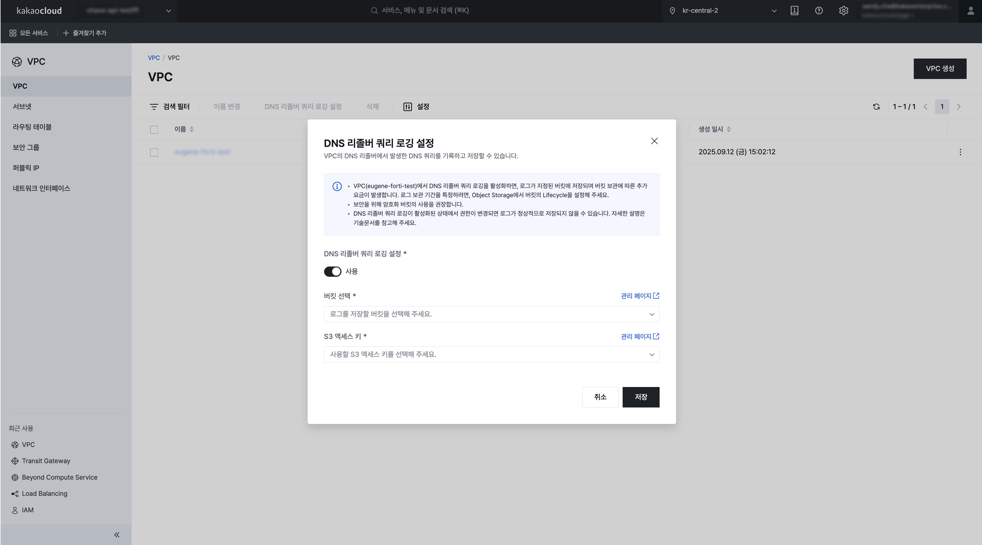Open the settings gear icon in top bar
Image resolution: width=982 pixels, height=545 pixels.
coord(844,10)
